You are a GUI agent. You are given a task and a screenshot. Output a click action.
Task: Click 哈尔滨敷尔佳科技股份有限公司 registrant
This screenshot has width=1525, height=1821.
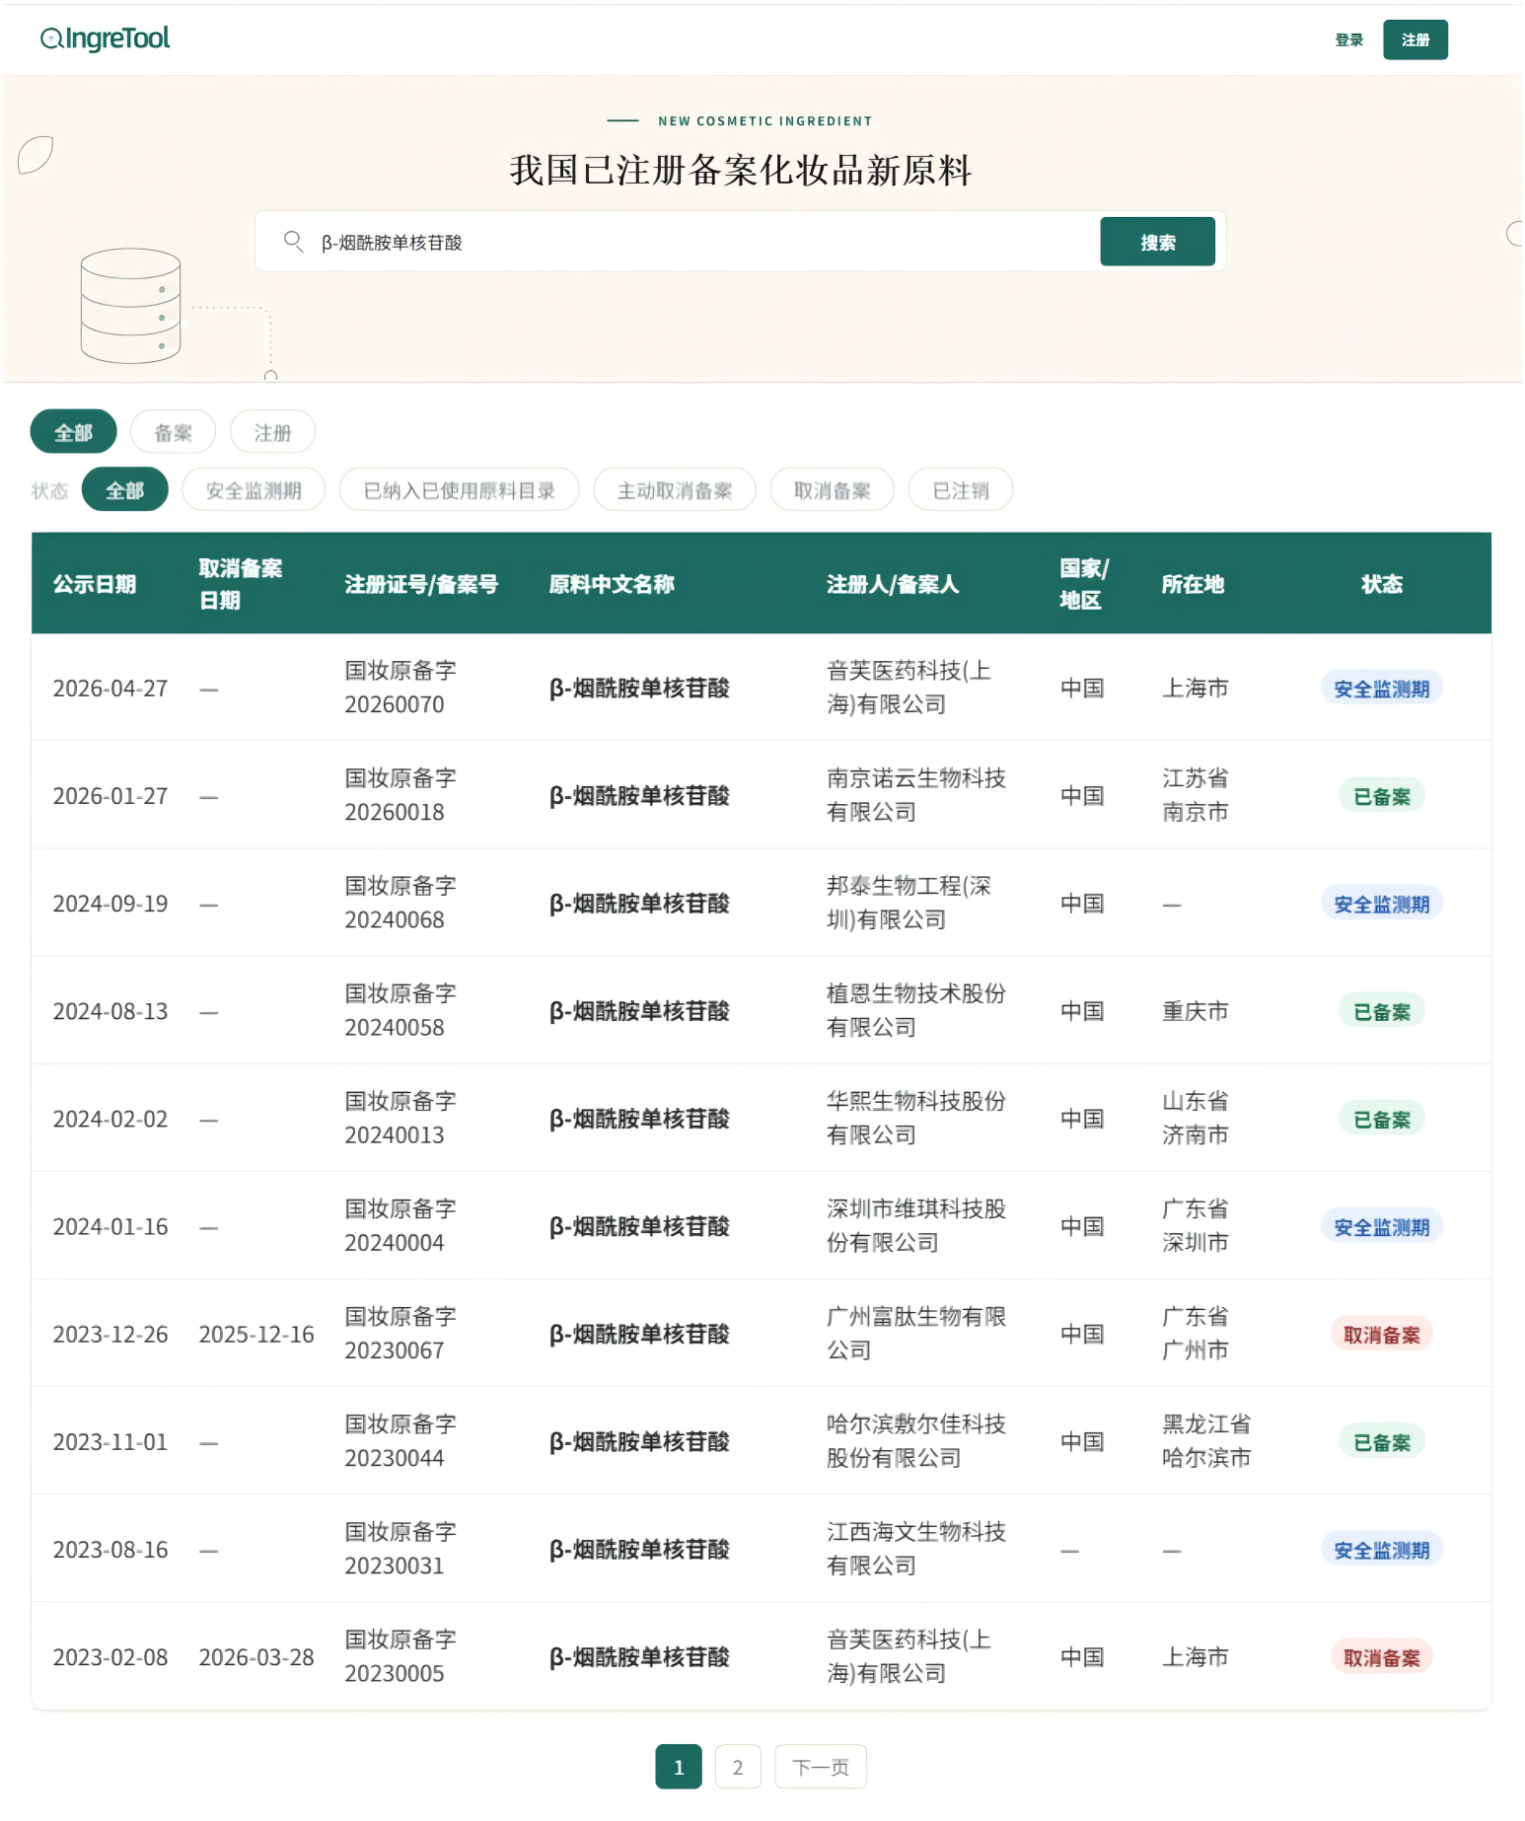916,1441
